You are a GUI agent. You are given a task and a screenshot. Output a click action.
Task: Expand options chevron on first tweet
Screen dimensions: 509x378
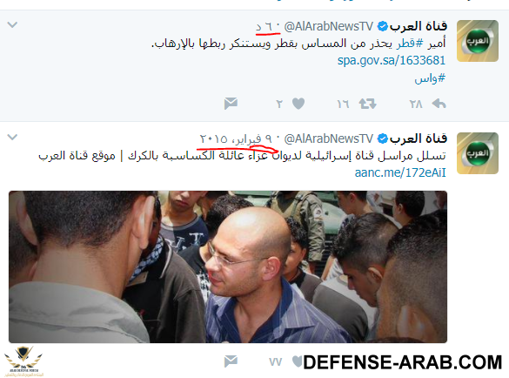pyautogui.click(x=12, y=24)
